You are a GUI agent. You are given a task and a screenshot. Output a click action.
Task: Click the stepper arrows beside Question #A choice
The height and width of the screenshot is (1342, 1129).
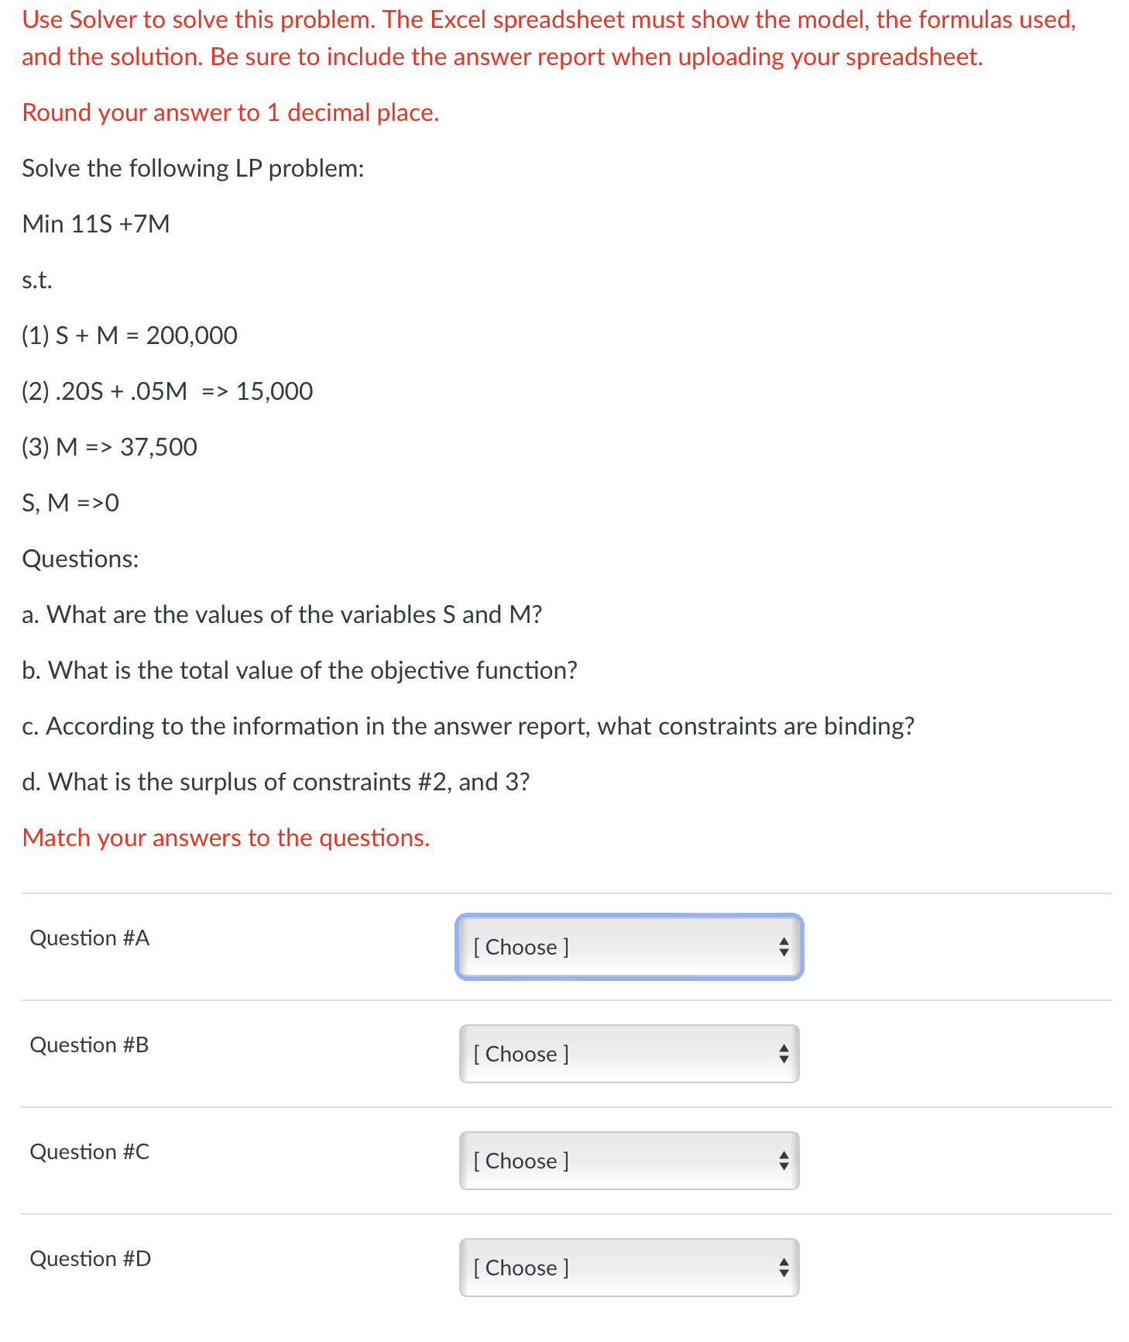pyautogui.click(x=783, y=947)
